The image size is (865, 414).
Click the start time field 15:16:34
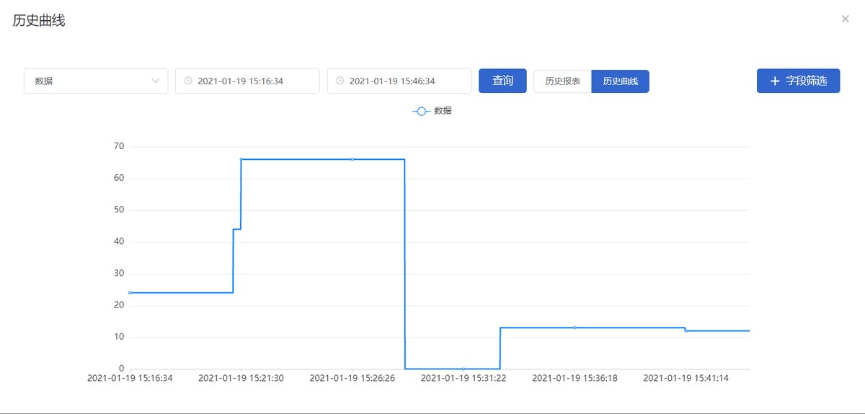247,81
